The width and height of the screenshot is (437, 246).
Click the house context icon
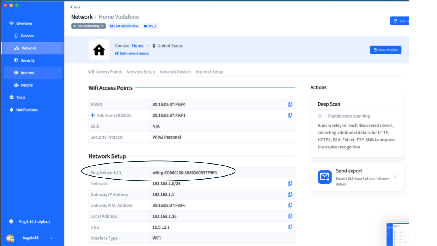point(99,50)
